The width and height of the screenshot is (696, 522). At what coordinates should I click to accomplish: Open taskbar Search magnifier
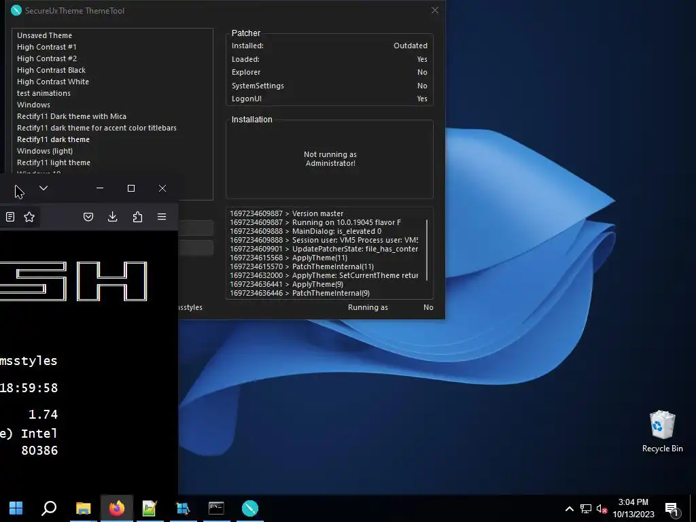point(49,508)
